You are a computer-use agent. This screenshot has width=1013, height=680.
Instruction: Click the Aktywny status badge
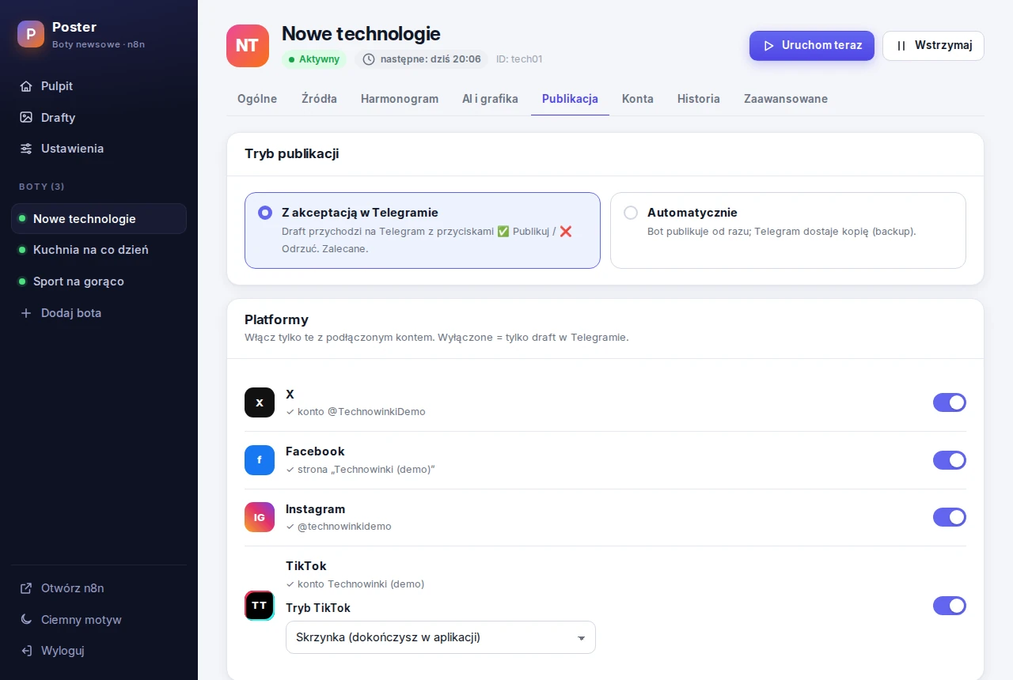(x=314, y=59)
